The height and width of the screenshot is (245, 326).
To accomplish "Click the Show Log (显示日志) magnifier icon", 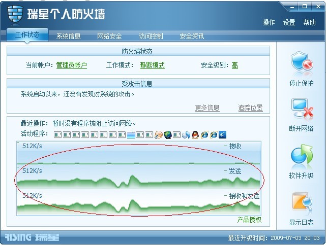I will (302, 202).
